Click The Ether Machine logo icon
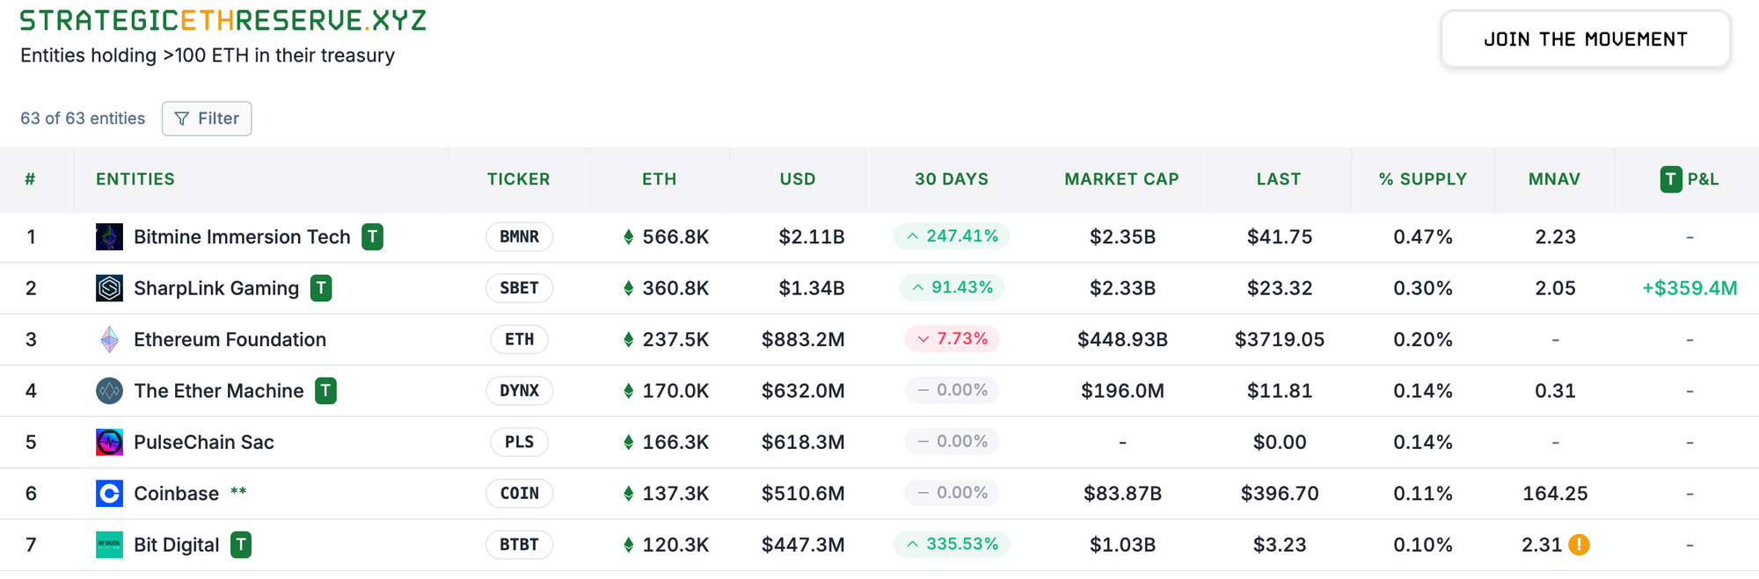 point(109,390)
